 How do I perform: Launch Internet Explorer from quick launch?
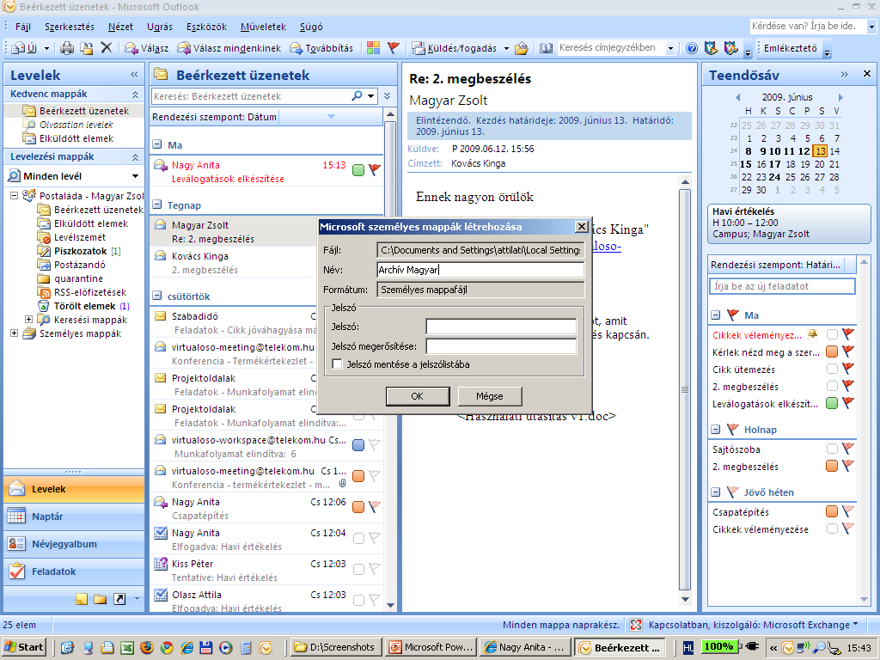[x=186, y=647]
